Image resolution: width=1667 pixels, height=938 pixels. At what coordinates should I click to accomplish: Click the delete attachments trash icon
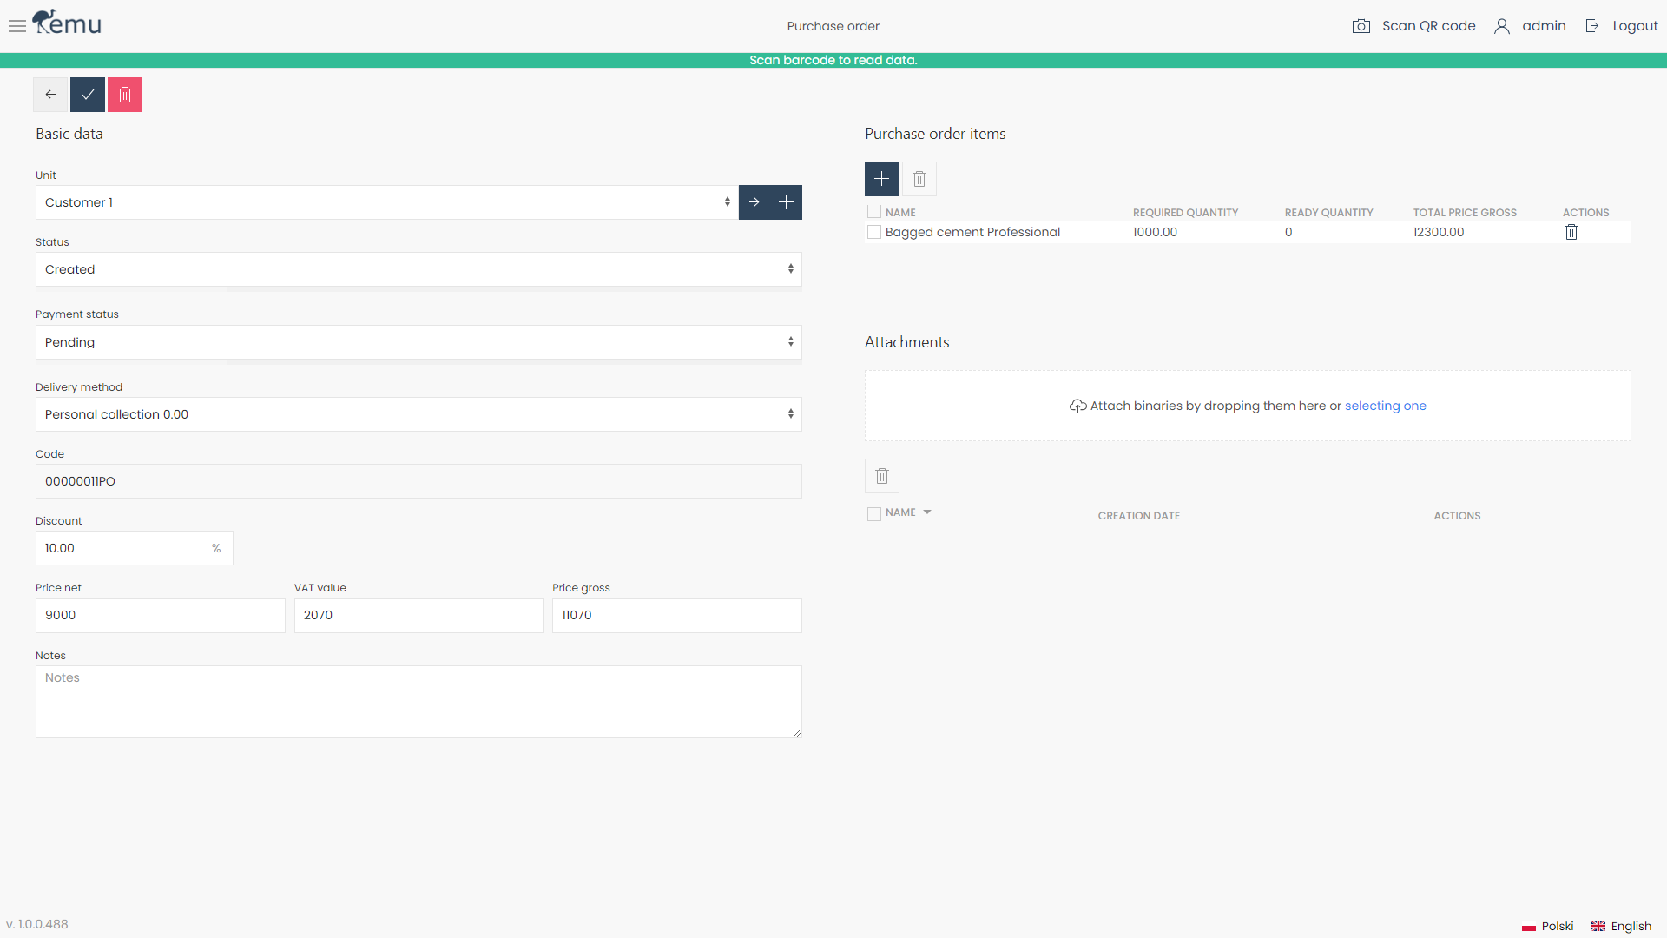tap(881, 476)
